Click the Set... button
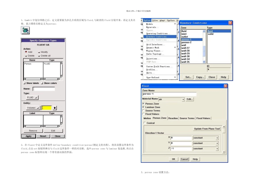 (188, 77)
